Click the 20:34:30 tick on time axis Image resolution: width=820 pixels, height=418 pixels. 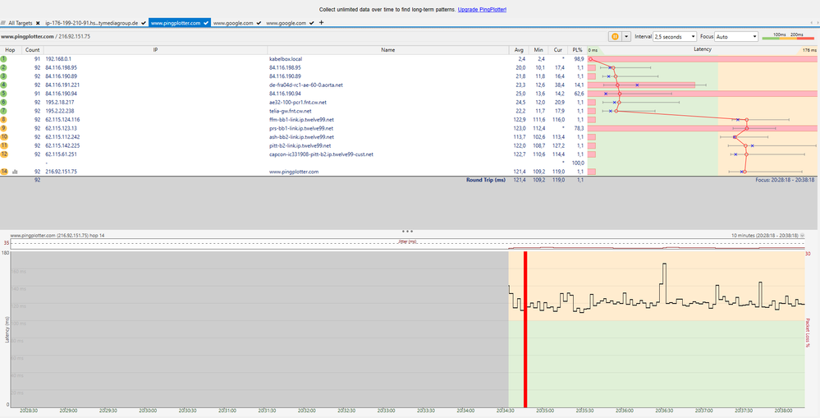[x=505, y=411]
